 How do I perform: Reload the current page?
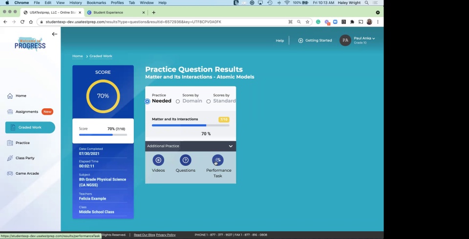pyautogui.click(x=22, y=22)
